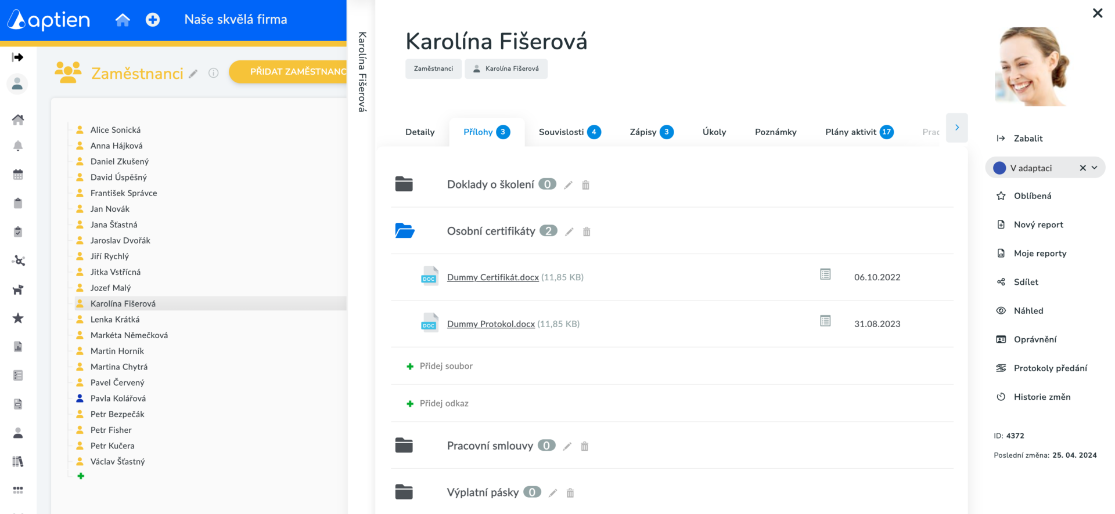Open Moje reporty
Image resolution: width=1115 pixels, height=514 pixels.
coord(1031,253)
